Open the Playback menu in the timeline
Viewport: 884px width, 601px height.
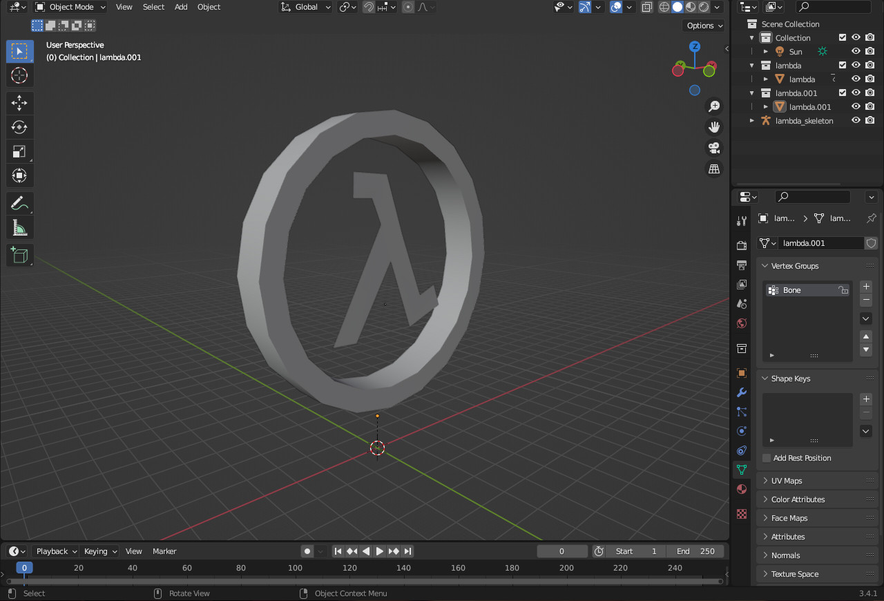click(55, 551)
